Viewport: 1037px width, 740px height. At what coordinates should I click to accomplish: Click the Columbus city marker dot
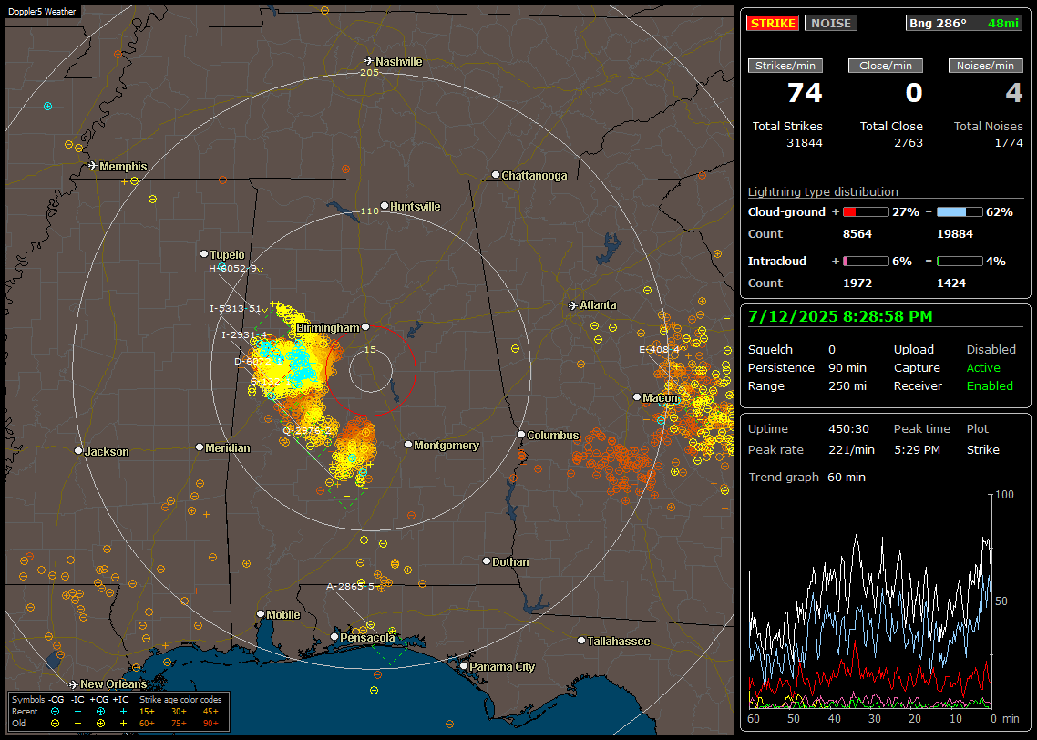coord(521,435)
